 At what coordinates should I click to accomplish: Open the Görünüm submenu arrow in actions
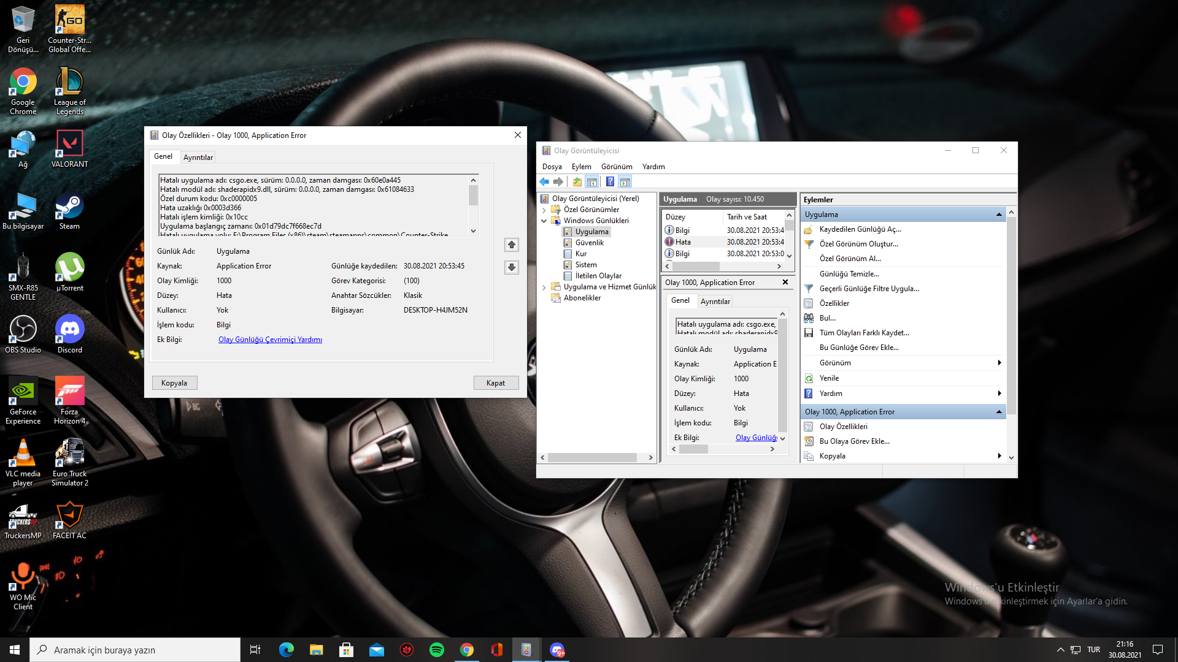tap(999, 363)
